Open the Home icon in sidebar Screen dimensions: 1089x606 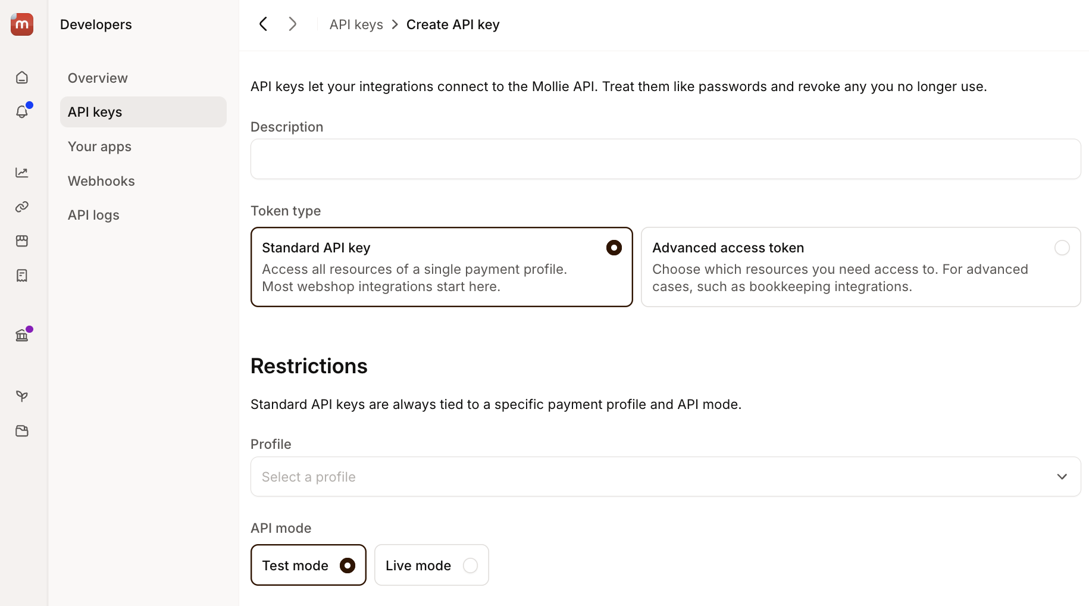pyautogui.click(x=22, y=77)
